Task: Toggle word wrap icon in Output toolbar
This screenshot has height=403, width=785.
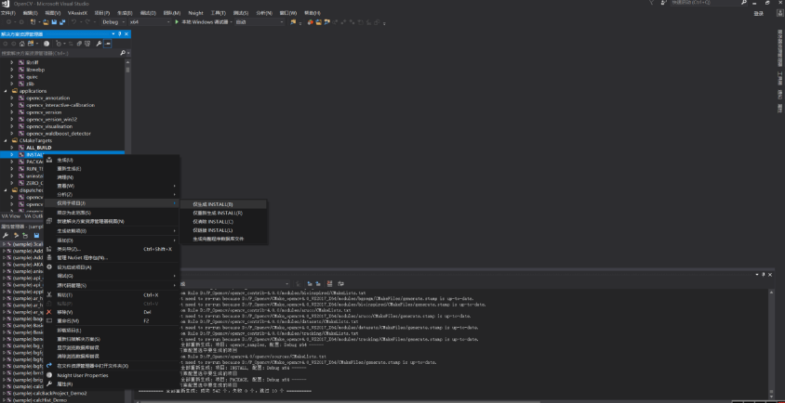Action: pos(341,283)
